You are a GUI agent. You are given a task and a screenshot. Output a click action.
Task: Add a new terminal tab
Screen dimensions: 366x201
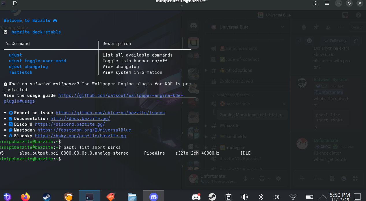[x=15, y=3]
